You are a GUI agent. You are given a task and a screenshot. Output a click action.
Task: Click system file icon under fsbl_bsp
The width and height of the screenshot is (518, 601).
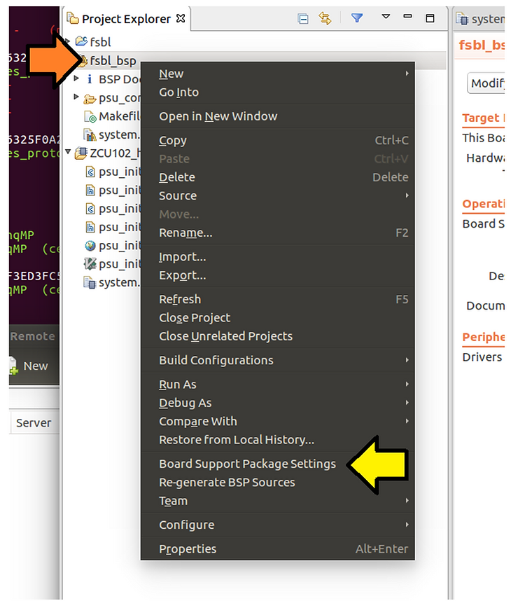pyautogui.click(x=90, y=134)
